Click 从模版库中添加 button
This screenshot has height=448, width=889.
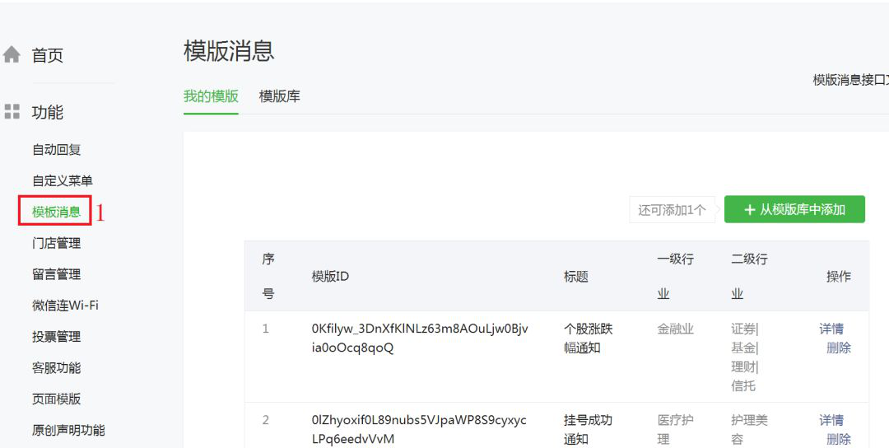(794, 210)
